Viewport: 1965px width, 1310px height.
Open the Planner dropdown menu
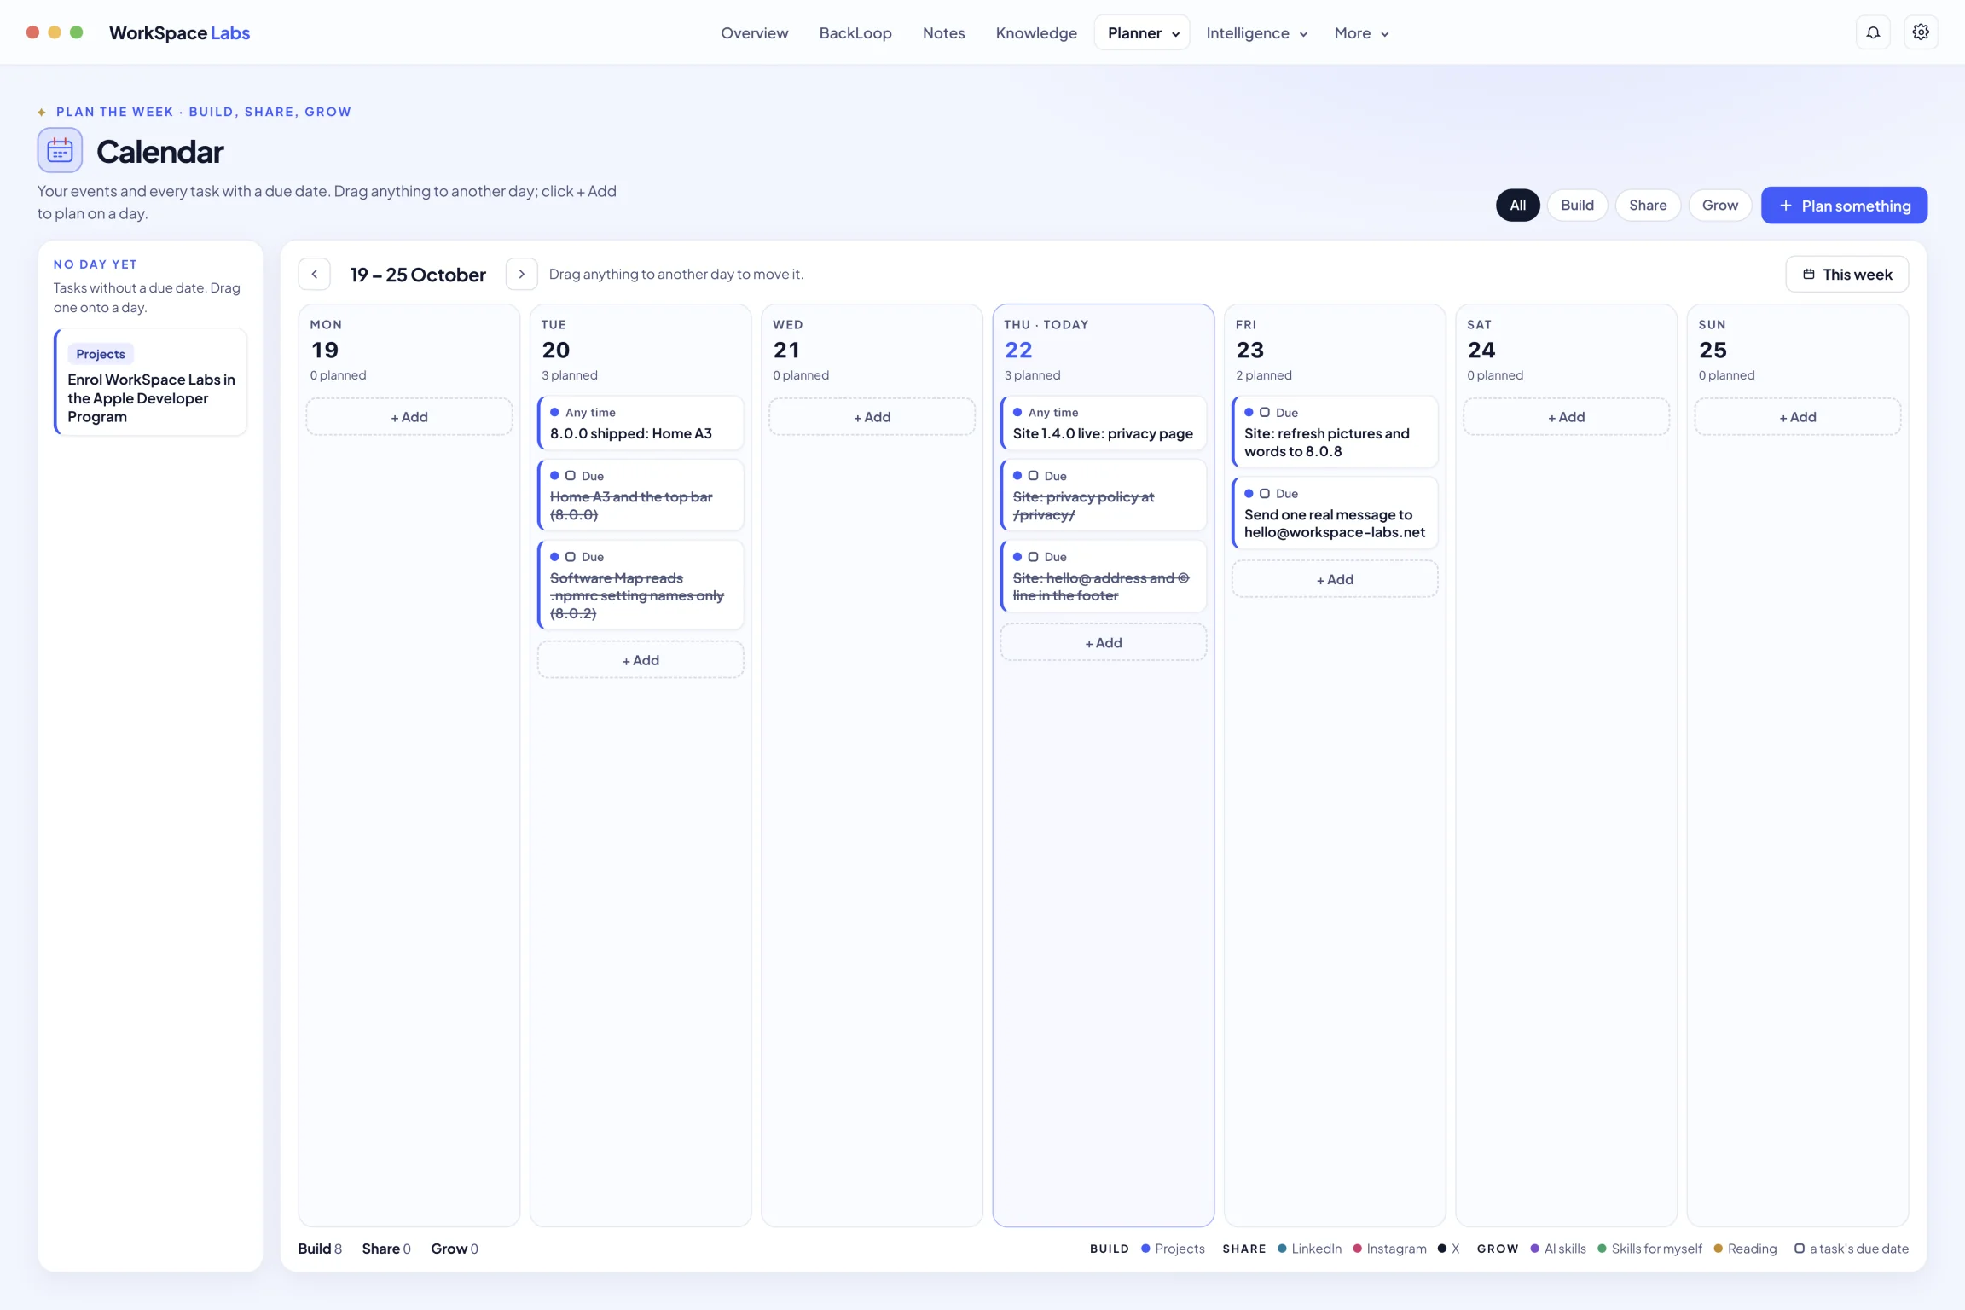(x=1142, y=32)
